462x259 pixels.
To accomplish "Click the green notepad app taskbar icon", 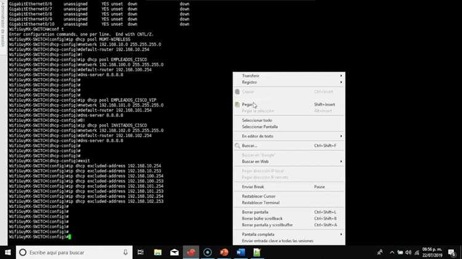I will (257, 252).
